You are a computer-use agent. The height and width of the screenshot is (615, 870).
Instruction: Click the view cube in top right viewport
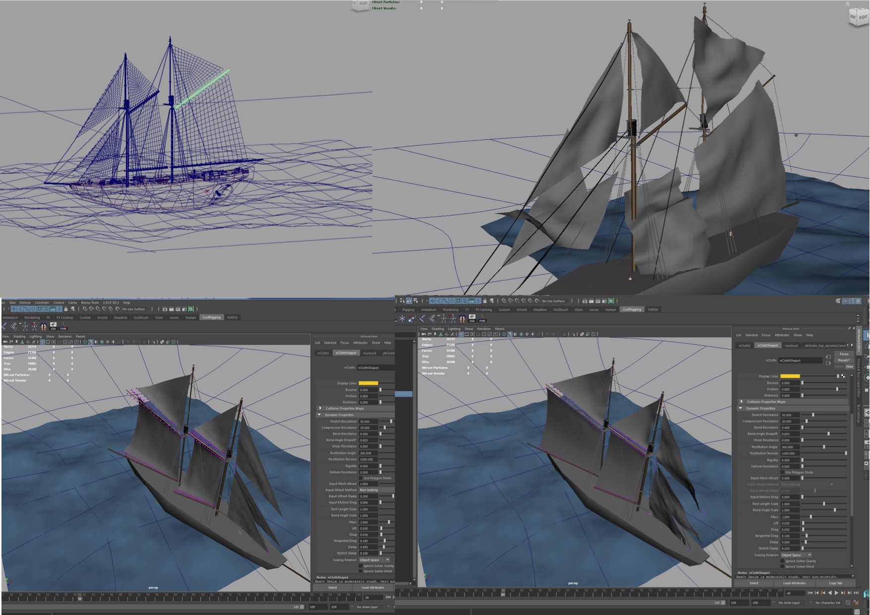click(859, 17)
